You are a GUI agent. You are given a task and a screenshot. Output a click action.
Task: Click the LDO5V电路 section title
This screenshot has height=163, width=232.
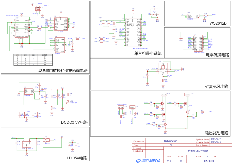click(x=77, y=158)
